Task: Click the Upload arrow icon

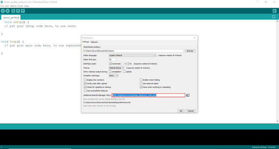Action: pos(8,11)
